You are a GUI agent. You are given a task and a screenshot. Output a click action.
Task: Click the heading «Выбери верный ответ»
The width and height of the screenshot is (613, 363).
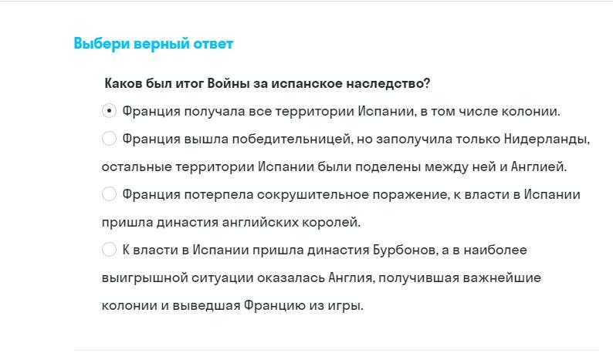pyautogui.click(x=153, y=43)
